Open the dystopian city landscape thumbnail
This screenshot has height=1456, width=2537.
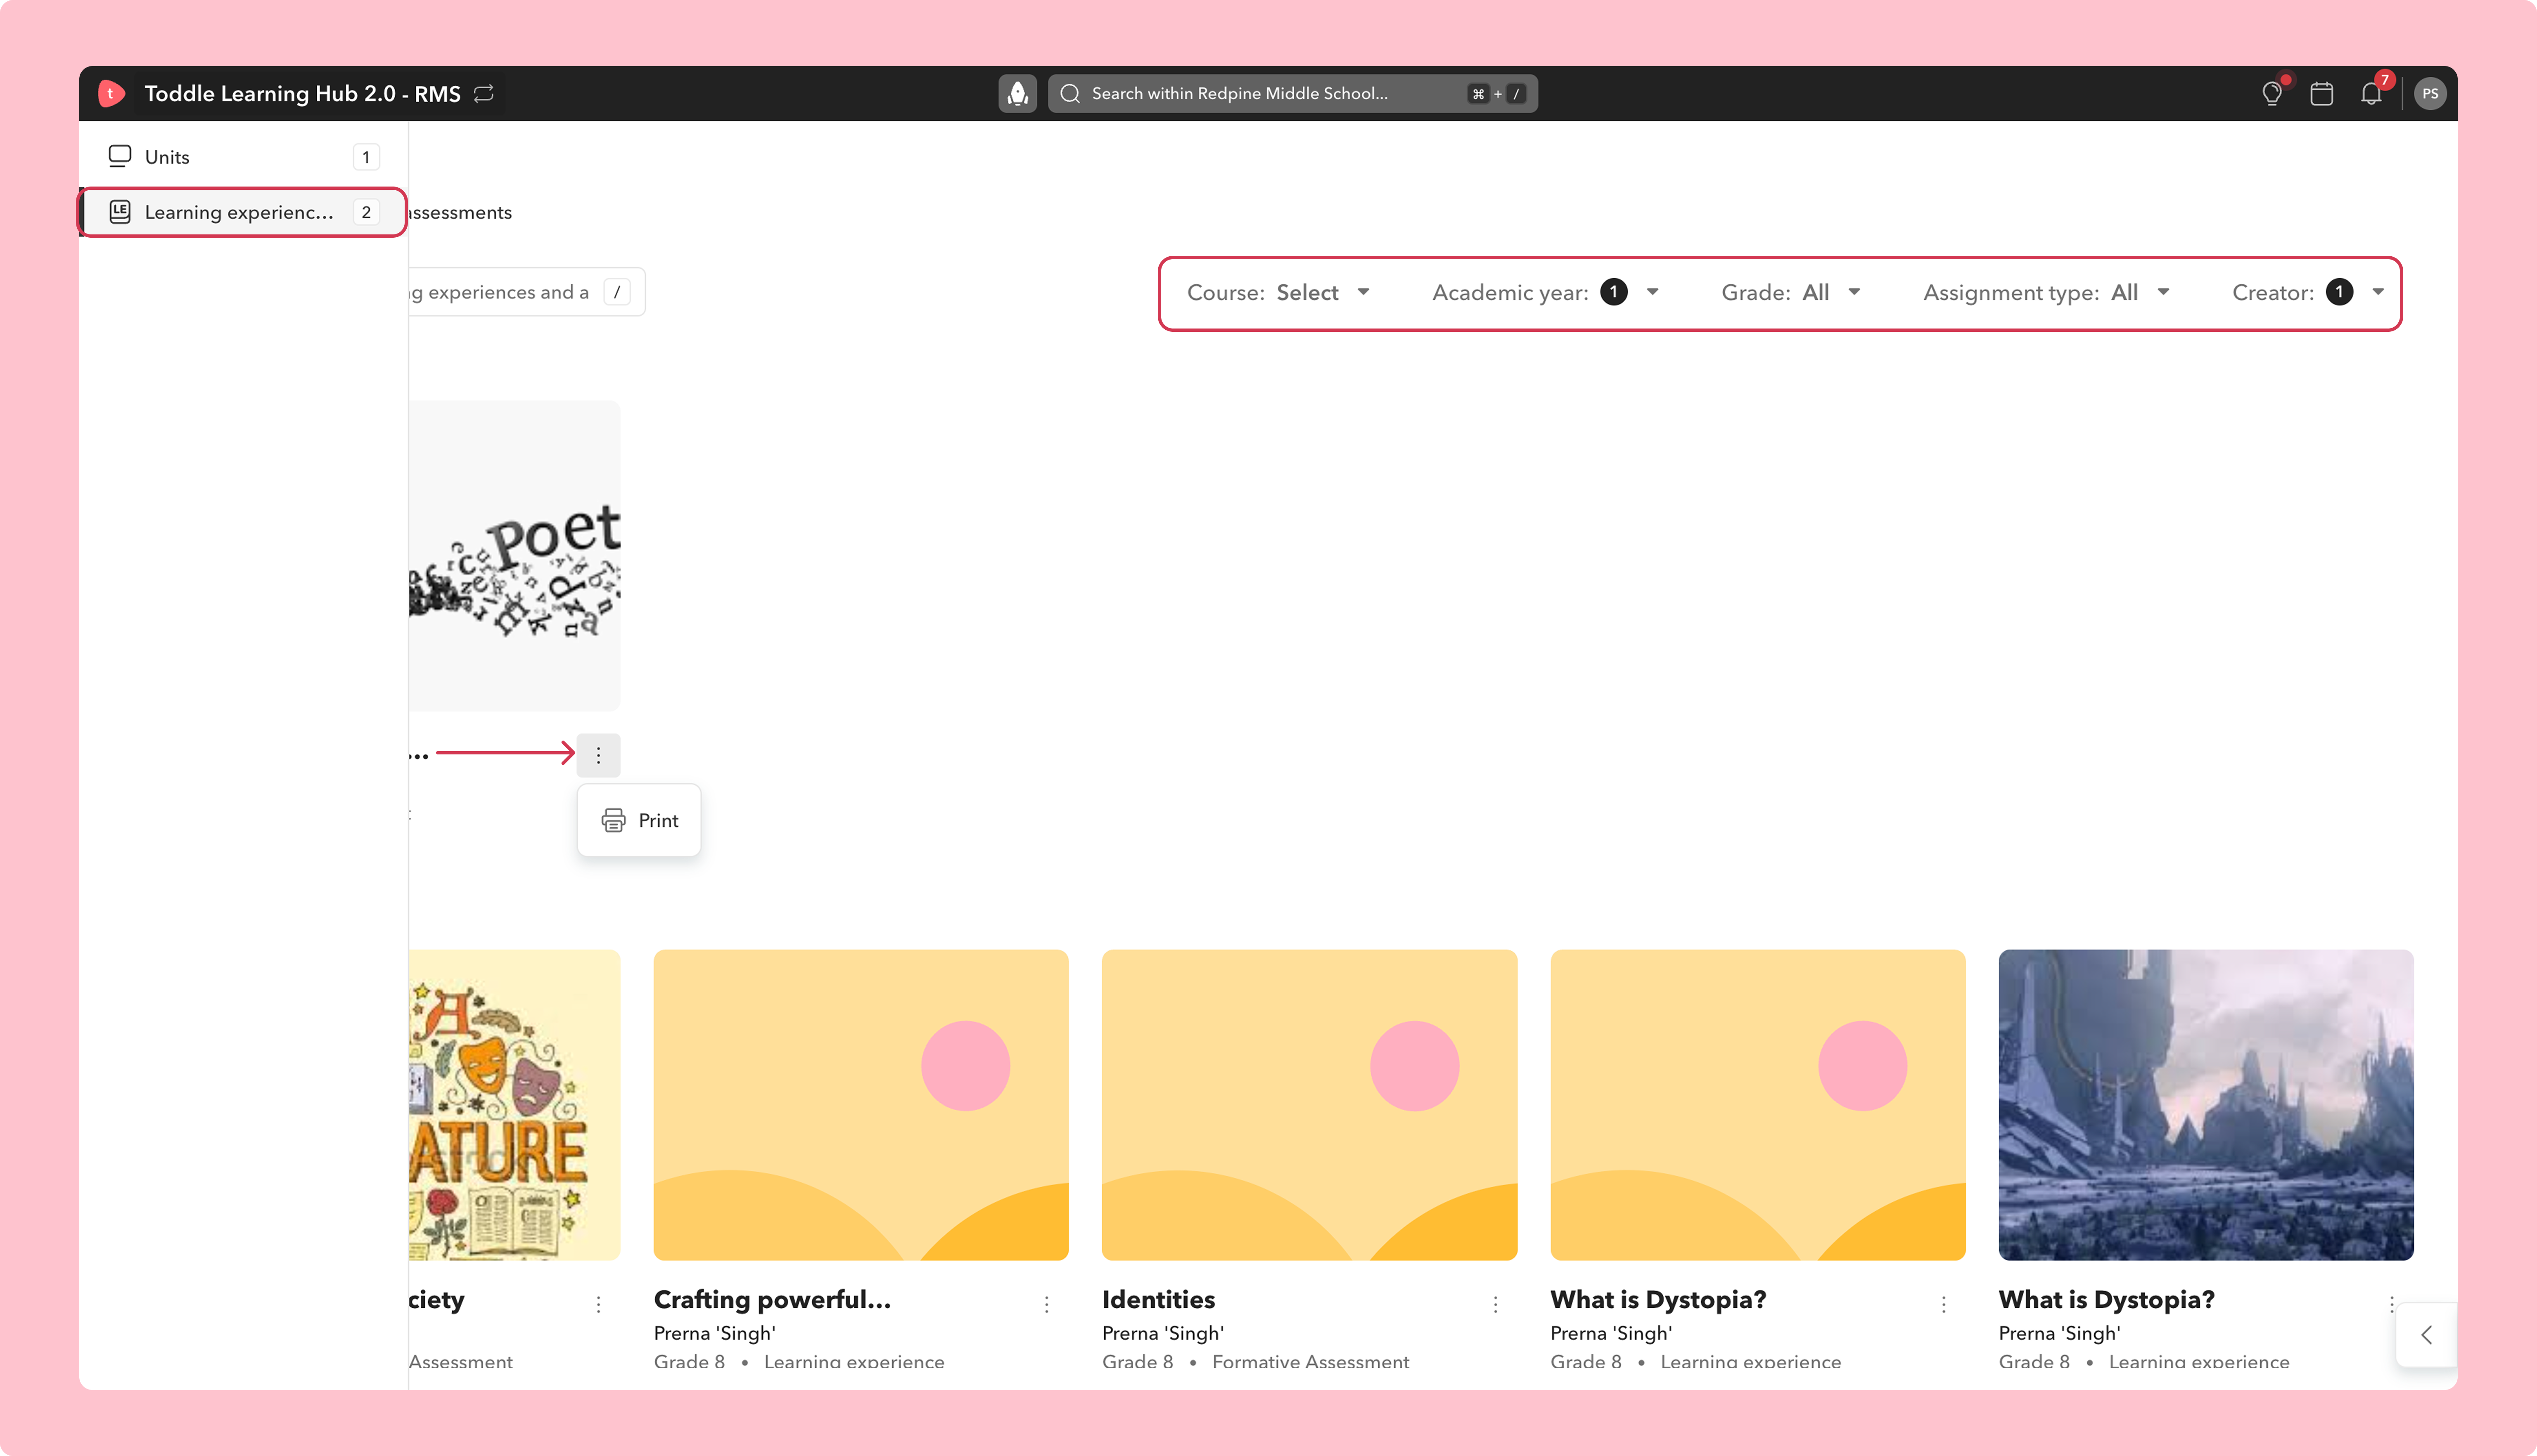point(2206,1105)
